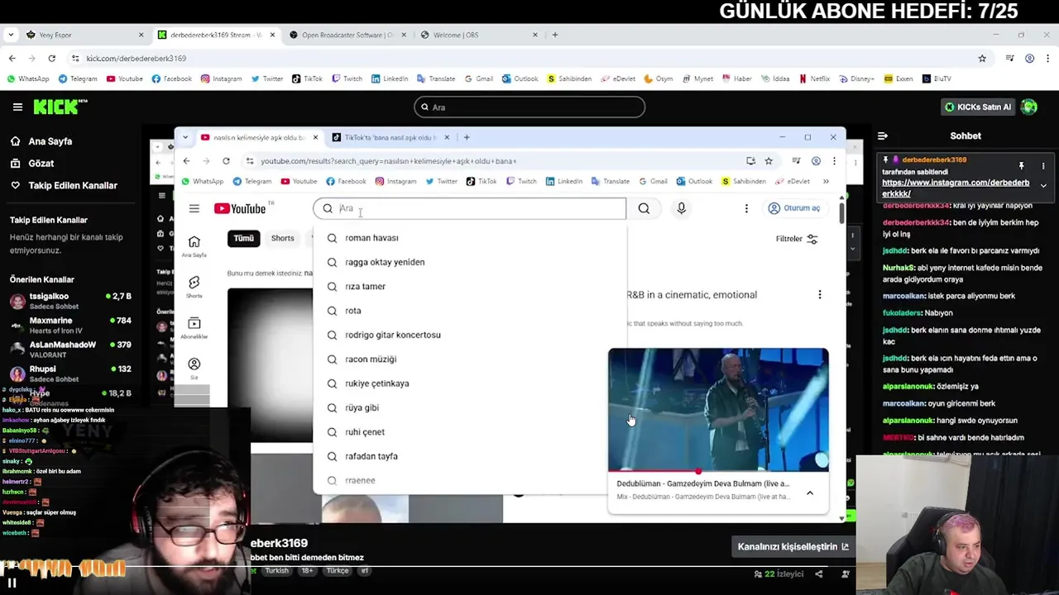Bookmark Kick page with star icon
The height and width of the screenshot is (595, 1059).
[x=982, y=58]
